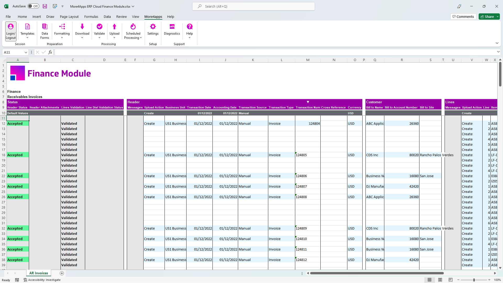Select column M header
The height and width of the screenshot is (283, 503).
[308, 60]
